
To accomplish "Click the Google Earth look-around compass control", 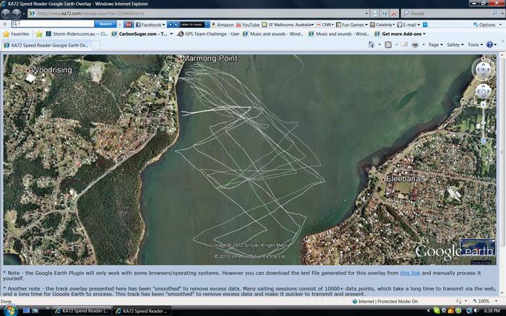I will tap(482, 69).
